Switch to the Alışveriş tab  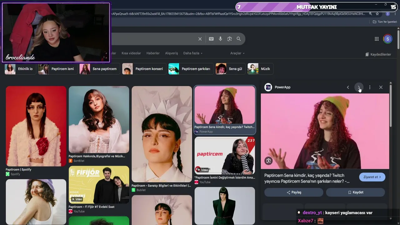pos(172,53)
